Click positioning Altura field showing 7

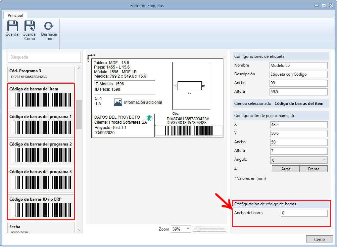[x=299, y=151]
